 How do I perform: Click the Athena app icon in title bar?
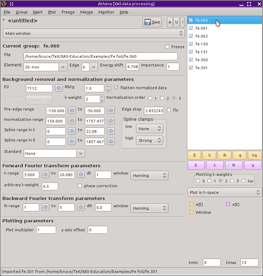tap(4, 4)
